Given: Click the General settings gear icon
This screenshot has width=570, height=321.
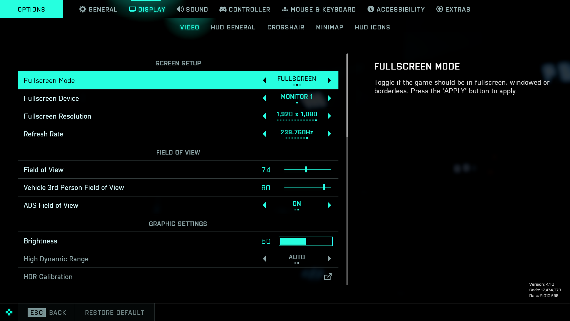Looking at the screenshot, I should click(x=83, y=9).
